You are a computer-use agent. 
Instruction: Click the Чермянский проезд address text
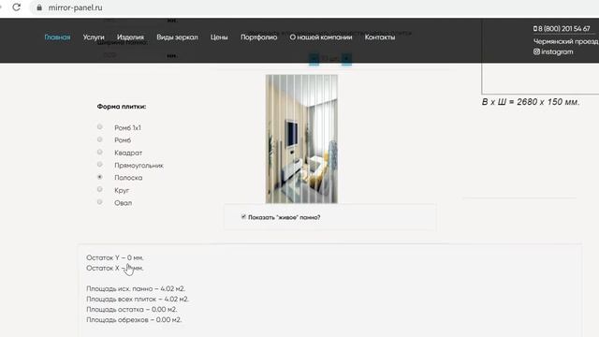pyautogui.click(x=566, y=41)
